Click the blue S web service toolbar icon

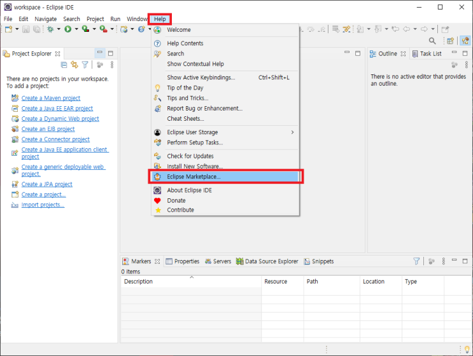click(141, 29)
